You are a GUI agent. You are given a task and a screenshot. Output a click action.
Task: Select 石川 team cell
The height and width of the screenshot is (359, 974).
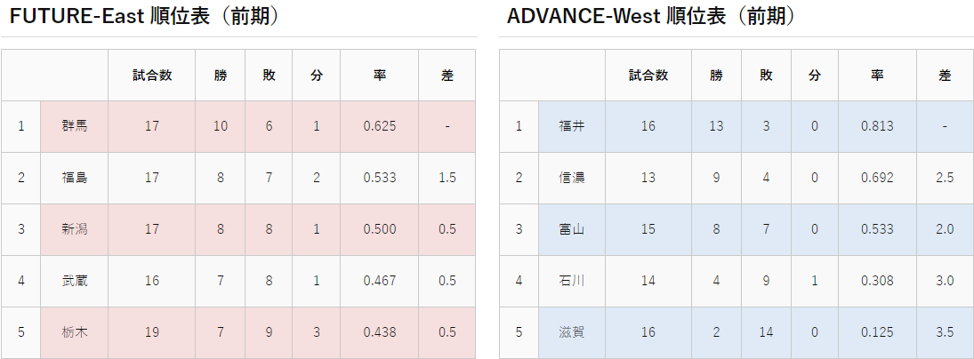coord(572,281)
